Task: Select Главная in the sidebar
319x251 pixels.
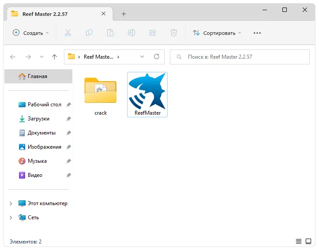Action: click(x=38, y=76)
